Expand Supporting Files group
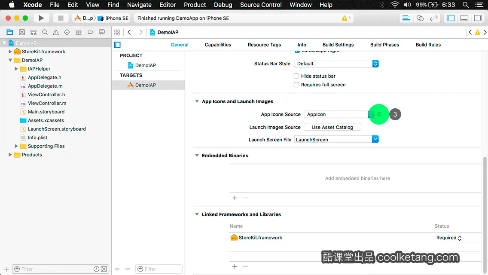This screenshot has width=488, height=275. pos(16,146)
